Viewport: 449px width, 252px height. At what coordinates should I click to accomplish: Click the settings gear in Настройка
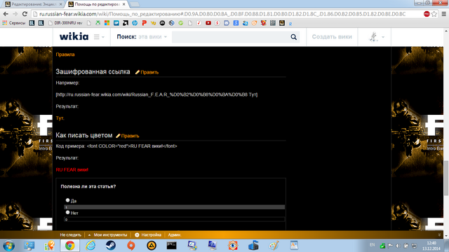click(x=137, y=235)
